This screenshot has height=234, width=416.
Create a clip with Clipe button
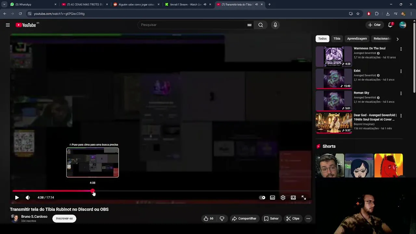293,219
